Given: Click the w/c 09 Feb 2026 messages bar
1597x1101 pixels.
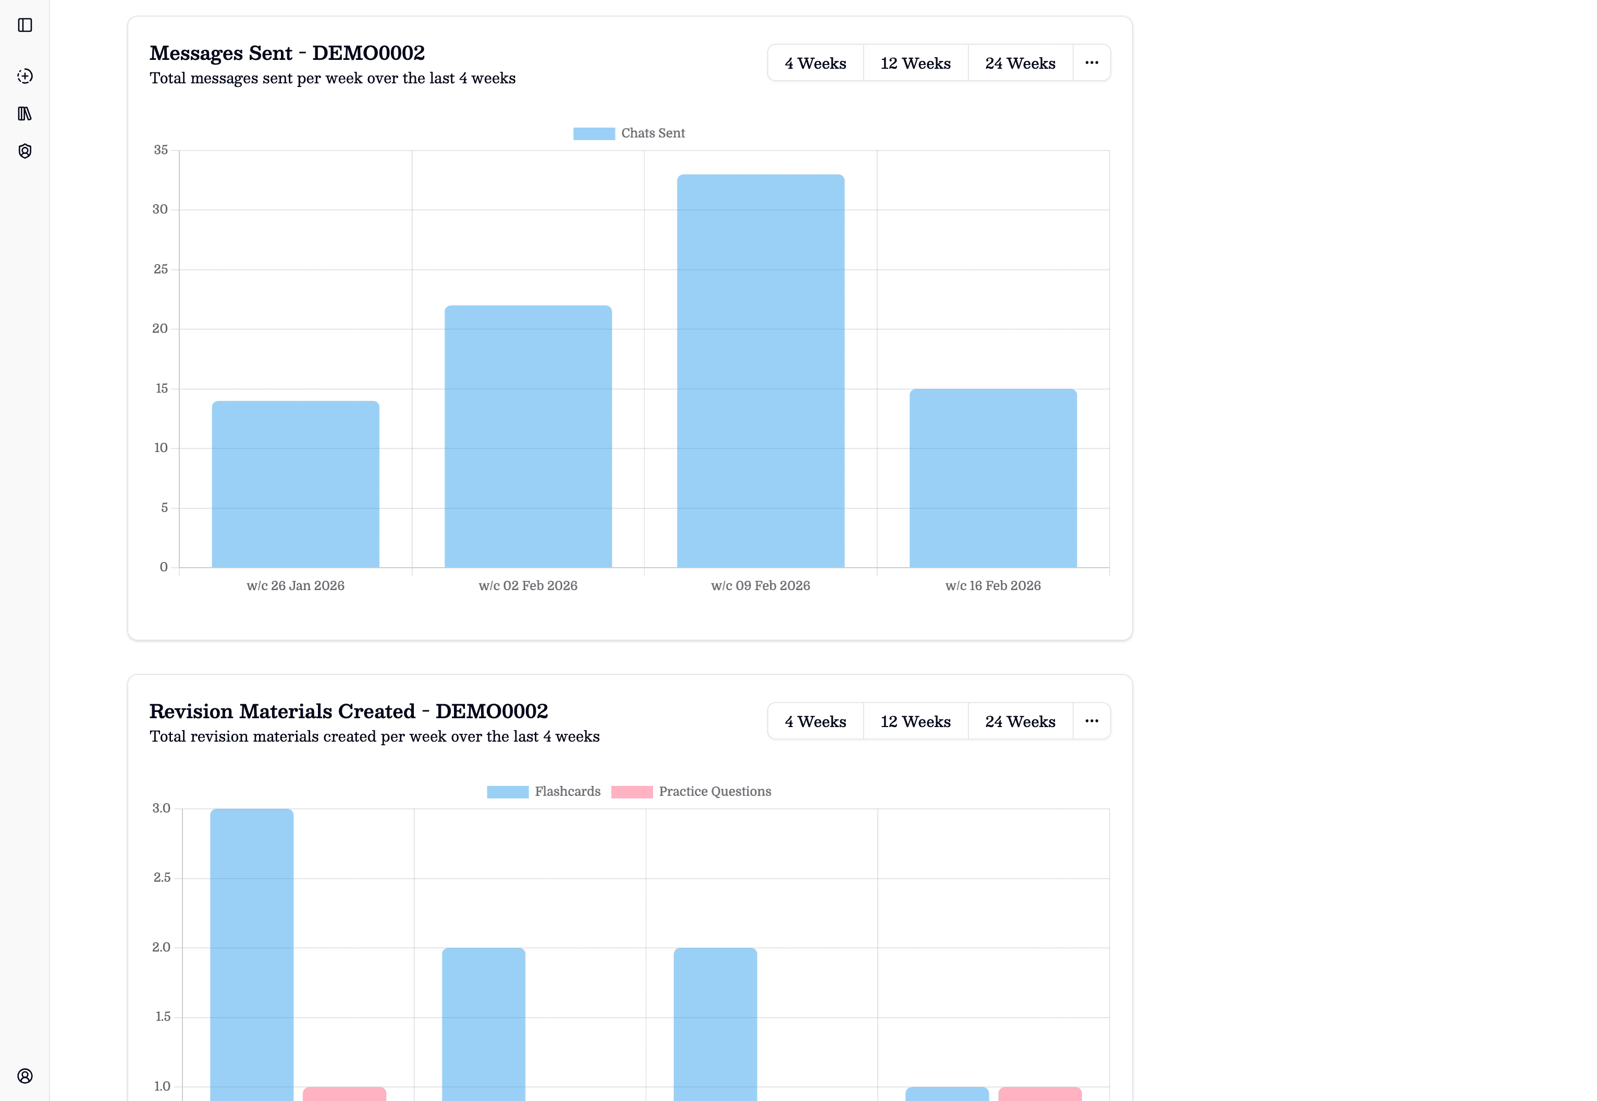Looking at the screenshot, I should (760, 372).
